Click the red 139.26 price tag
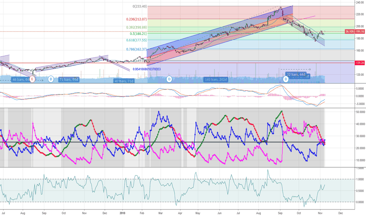The width and height of the screenshot is (366, 216). [360, 63]
